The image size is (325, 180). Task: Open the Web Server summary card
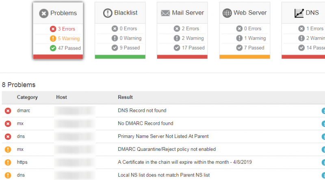[245, 30]
